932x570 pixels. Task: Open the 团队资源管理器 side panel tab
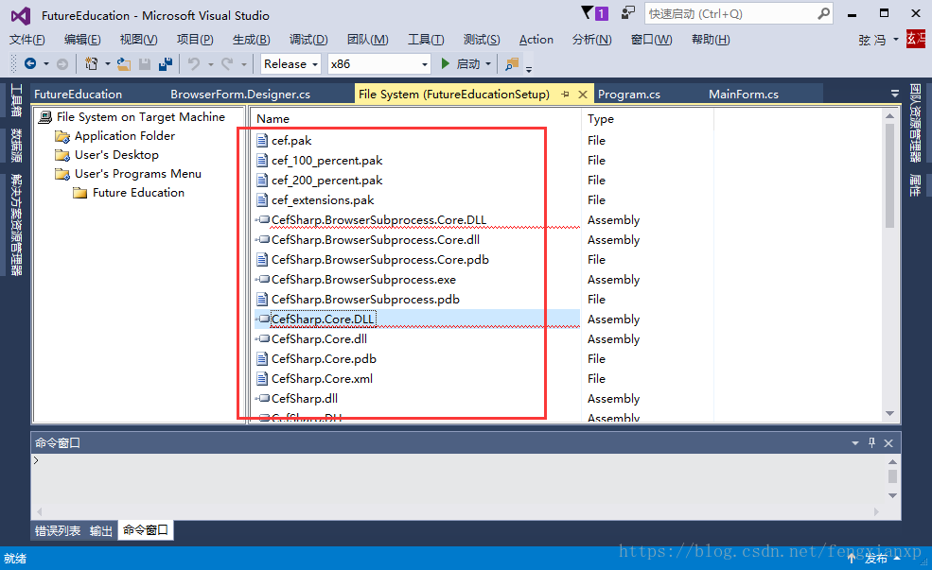(915, 123)
